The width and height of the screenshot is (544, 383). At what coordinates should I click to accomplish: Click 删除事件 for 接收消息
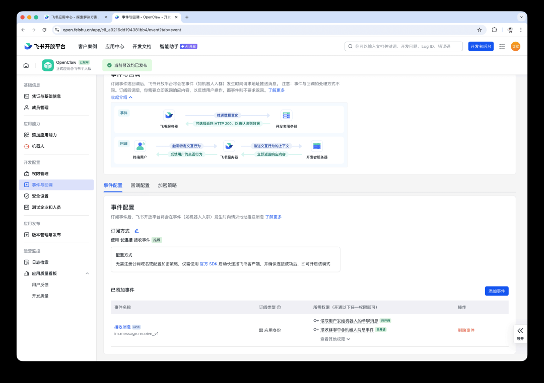(466, 330)
